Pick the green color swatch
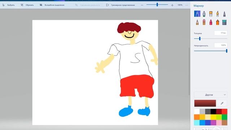Viewport: 231px width, 130px height. click(225, 117)
